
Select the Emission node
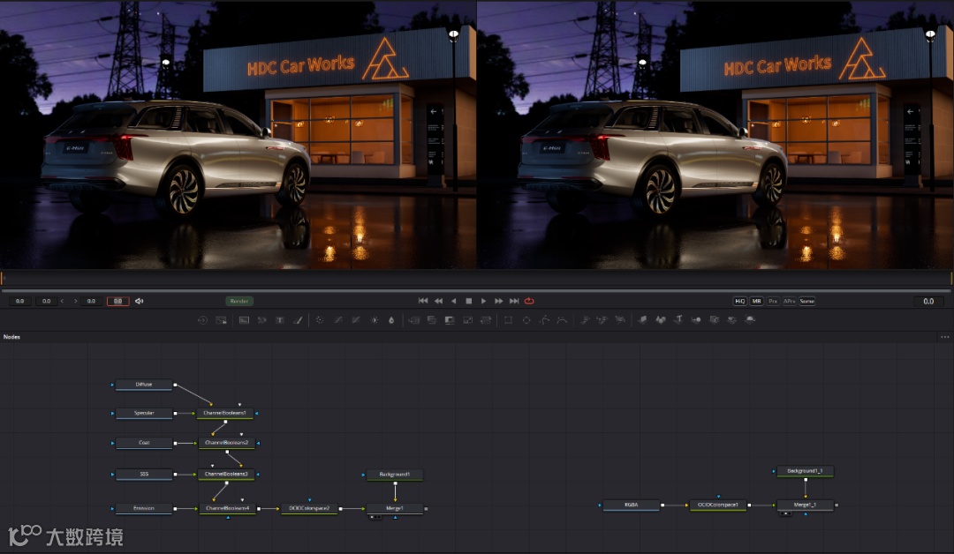(x=144, y=508)
